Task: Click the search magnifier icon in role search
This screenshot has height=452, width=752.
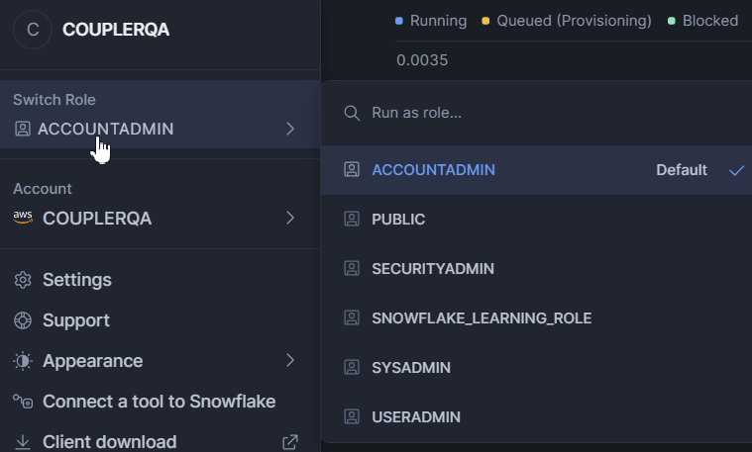Action: click(x=352, y=113)
